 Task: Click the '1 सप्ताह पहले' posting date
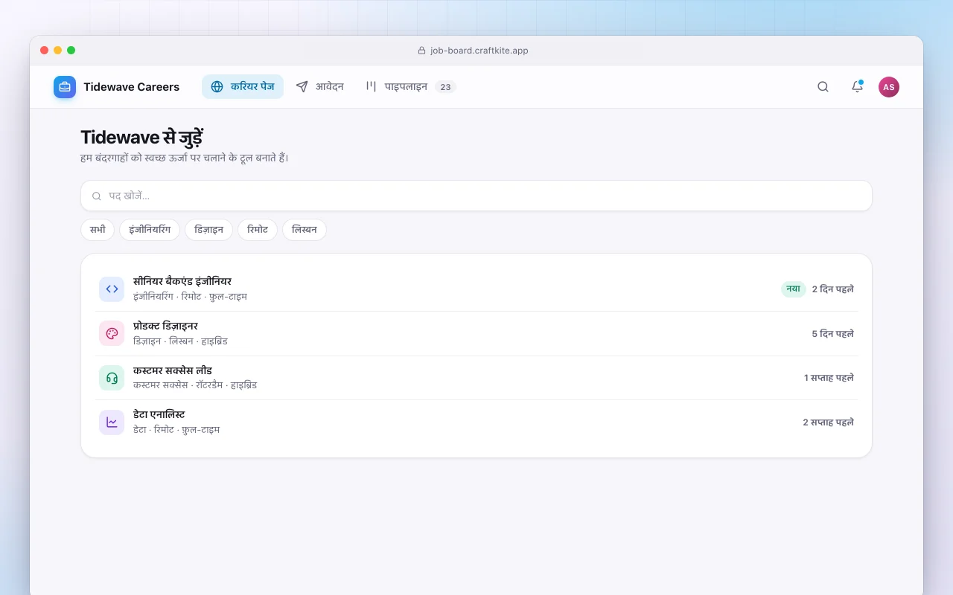pos(829,378)
